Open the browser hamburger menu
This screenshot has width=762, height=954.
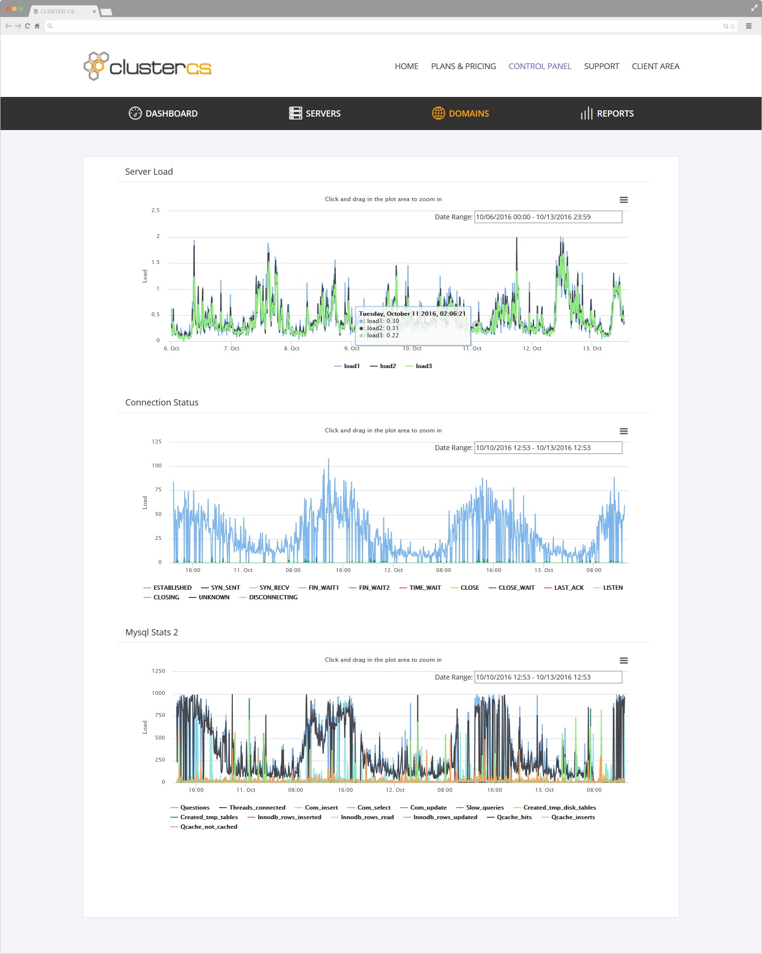point(749,26)
